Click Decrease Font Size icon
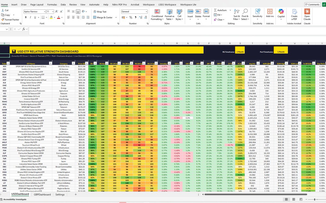The width and height of the screenshot is (326, 203). tap(61, 12)
